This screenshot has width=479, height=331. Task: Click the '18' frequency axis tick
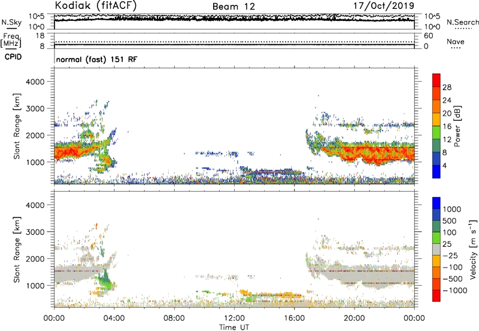tap(40, 36)
